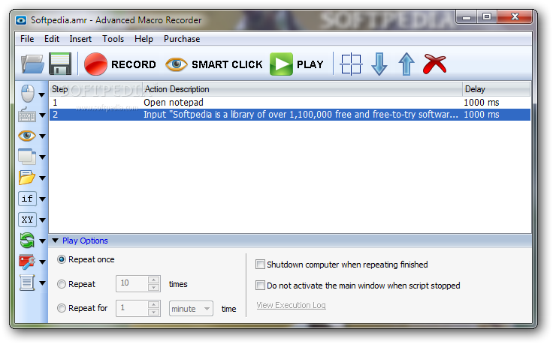Image resolution: width=553 pixels, height=344 pixels.
Task: Expand dropdown arrow beside green loop icon
Action: 42,241
